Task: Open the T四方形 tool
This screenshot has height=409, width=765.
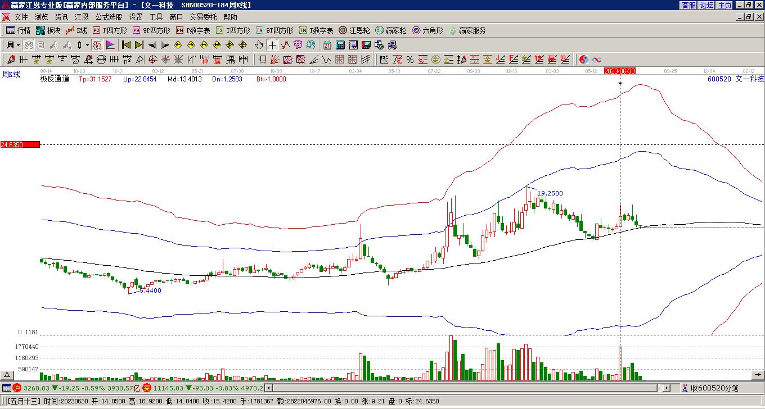Action: [233, 30]
